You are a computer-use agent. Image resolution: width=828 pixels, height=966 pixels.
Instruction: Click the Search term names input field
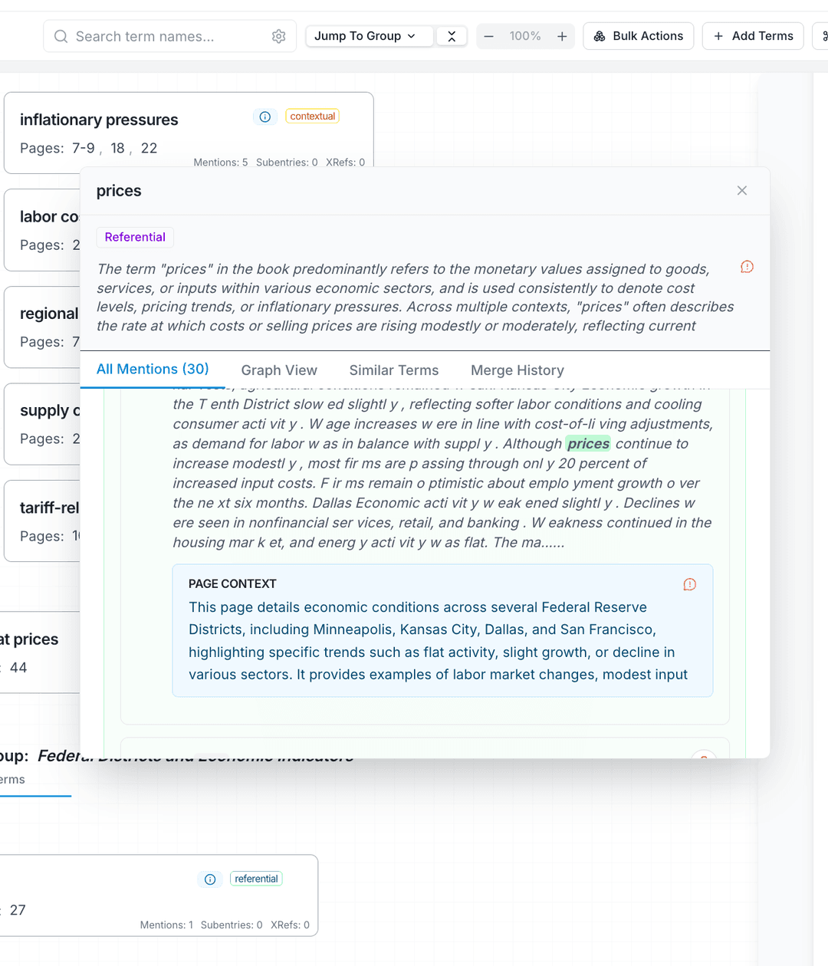[x=153, y=36]
